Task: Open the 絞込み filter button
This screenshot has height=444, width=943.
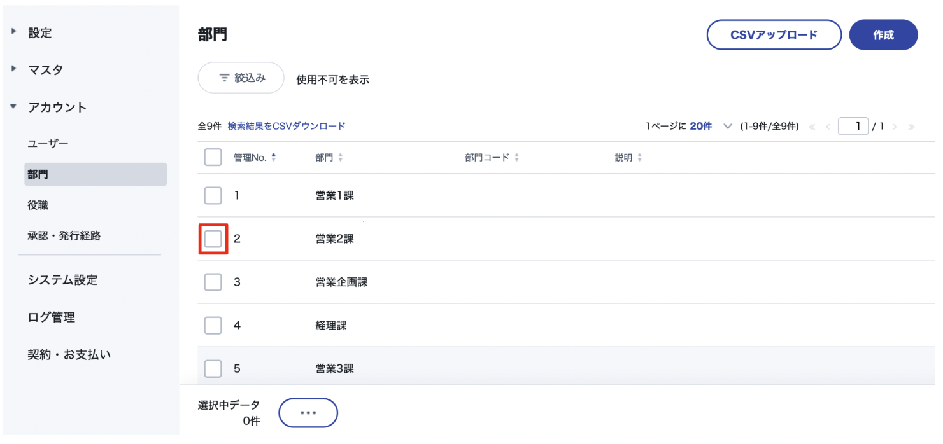Action: 241,78
